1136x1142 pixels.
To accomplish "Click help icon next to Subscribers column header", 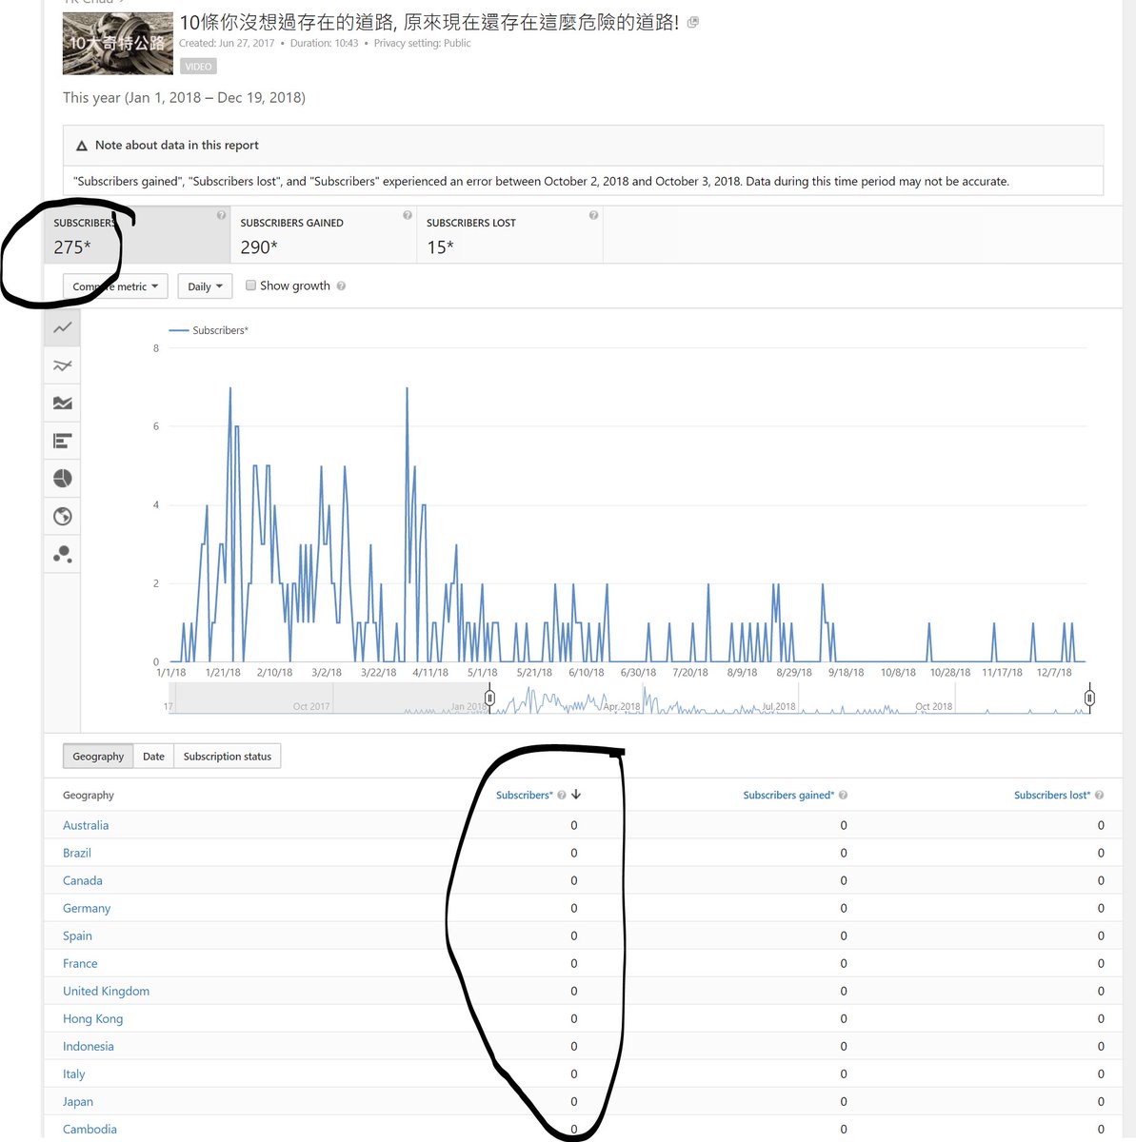I will (x=562, y=796).
